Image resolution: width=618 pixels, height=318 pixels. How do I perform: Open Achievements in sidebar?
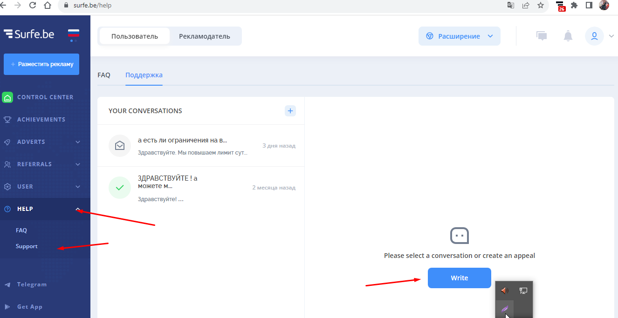(x=41, y=120)
